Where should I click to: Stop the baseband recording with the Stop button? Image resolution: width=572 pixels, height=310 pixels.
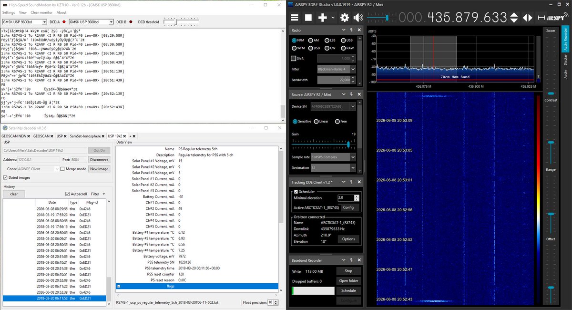pyautogui.click(x=348, y=271)
